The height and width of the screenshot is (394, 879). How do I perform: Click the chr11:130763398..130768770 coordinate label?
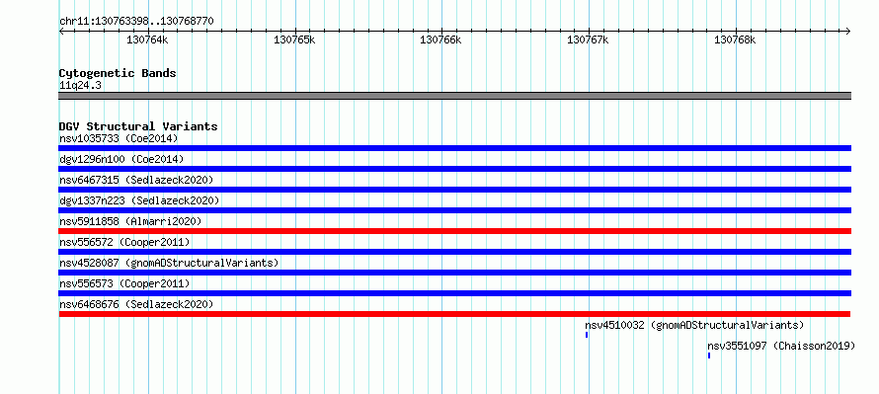[136, 22]
